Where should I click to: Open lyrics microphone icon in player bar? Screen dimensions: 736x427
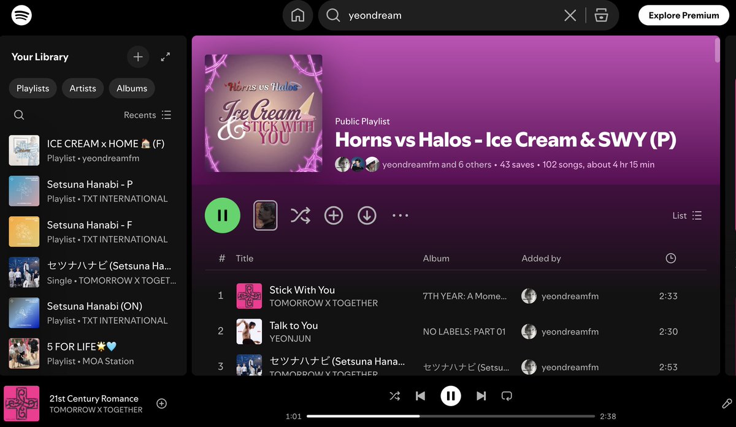coord(727,403)
